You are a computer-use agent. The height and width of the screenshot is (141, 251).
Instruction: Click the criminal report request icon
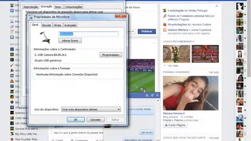tap(165, 16)
